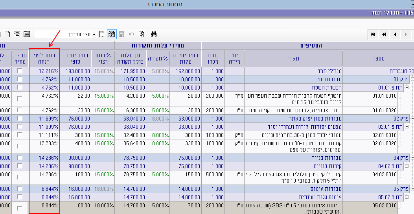Viewport: 414px width, 214px height.
Task: Click the floppy disk save icon
Action: [121, 34]
